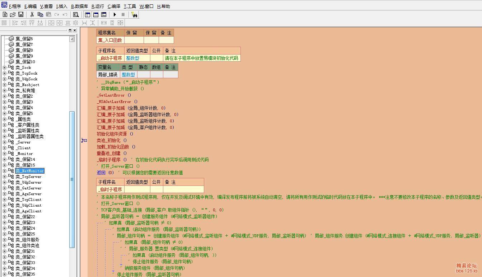Screen dimensions: 482x277
Task: Open the B.数据库 menu
Action: tap(79, 6)
